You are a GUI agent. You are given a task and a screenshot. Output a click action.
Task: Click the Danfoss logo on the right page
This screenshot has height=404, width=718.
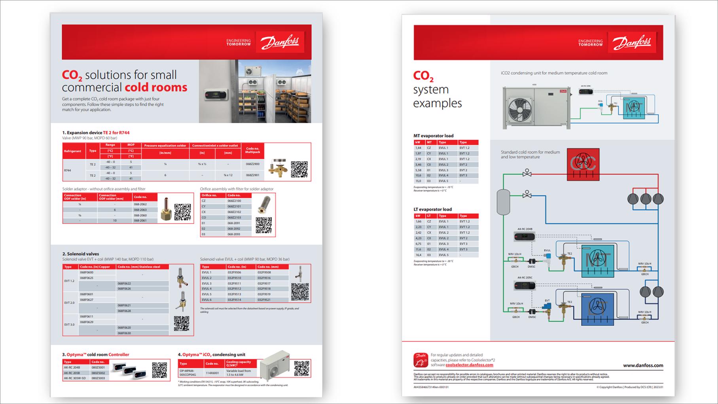(632, 42)
